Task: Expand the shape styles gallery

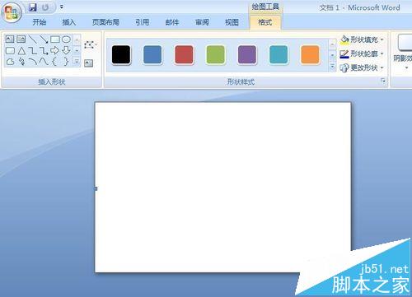Action: coord(333,67)
